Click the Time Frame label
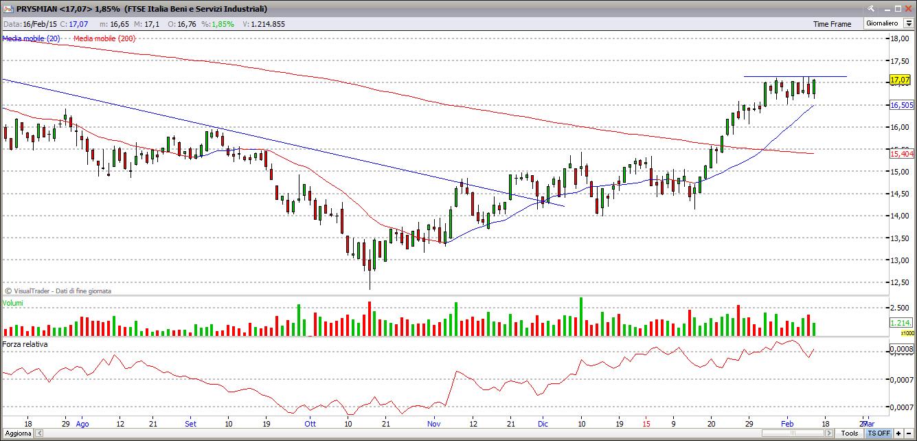Image resolution: width=917 pixels, height=441 pixels. [832, 24]
